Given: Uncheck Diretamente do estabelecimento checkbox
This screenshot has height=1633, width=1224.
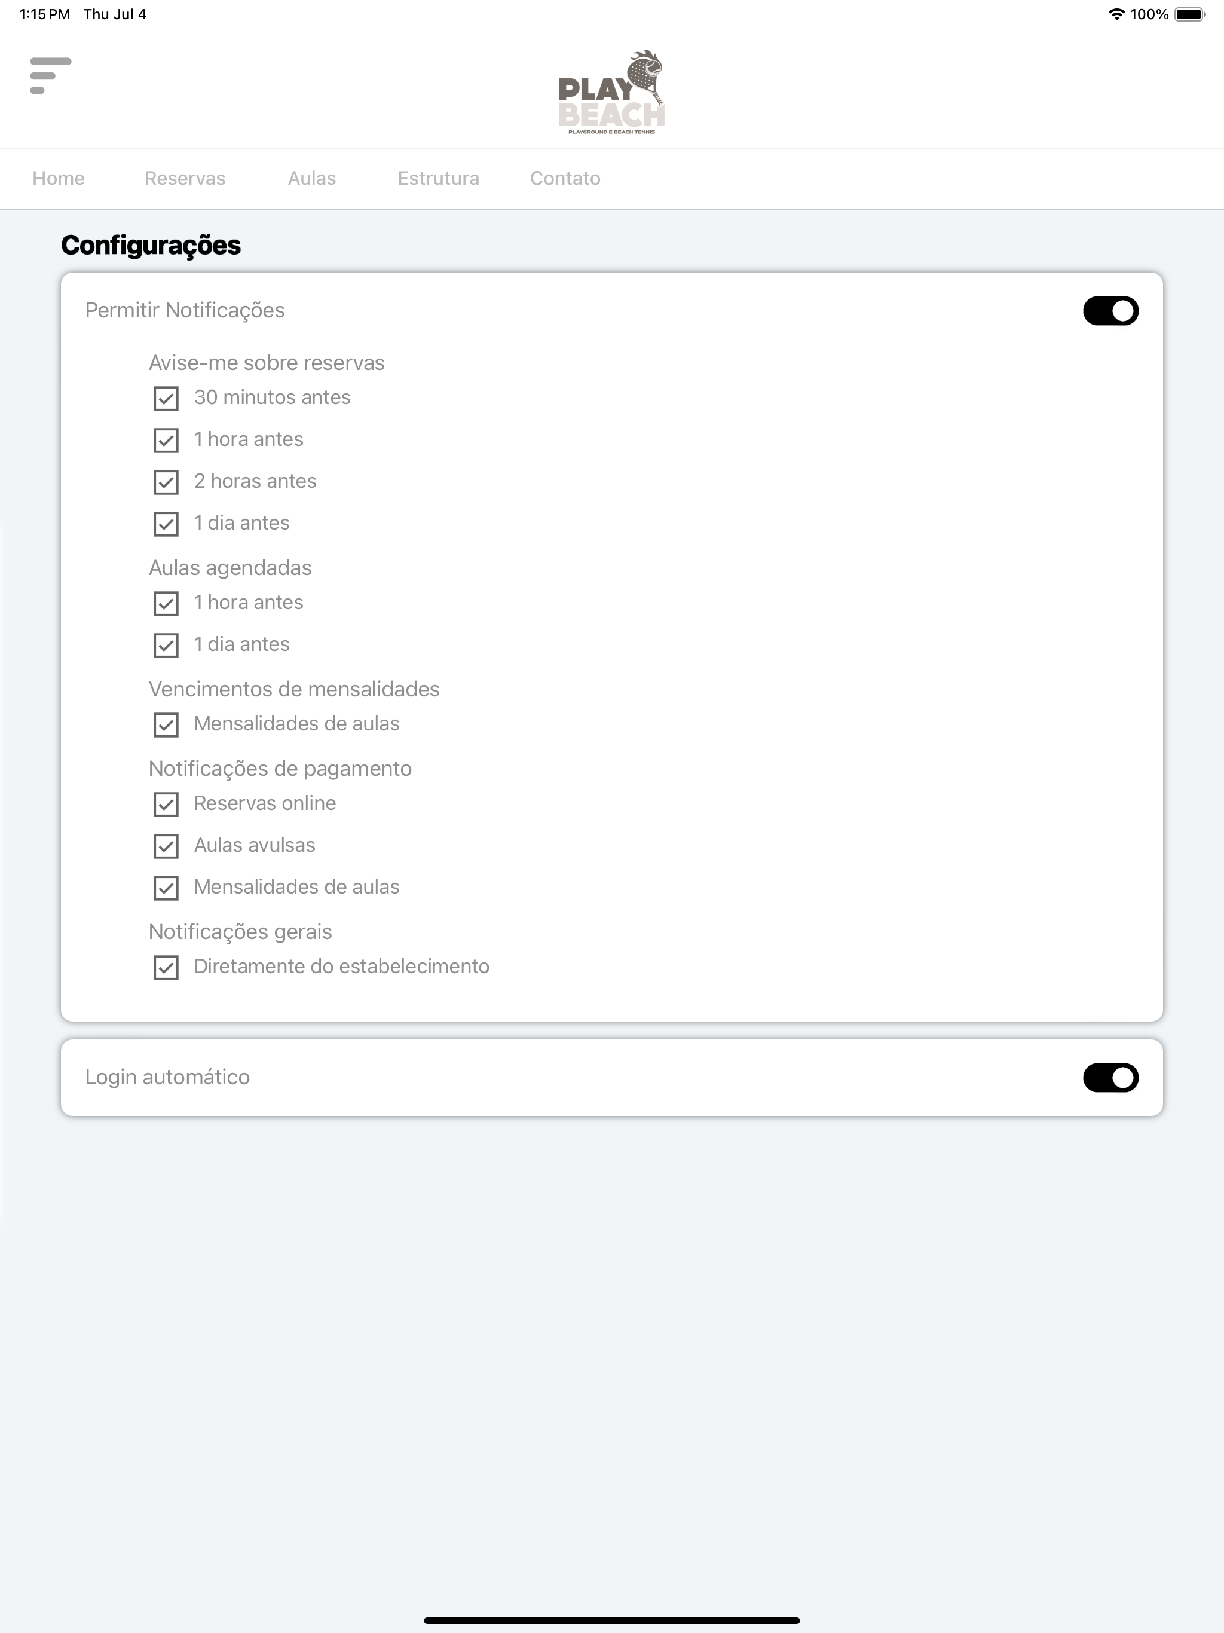Looking at the screenshot, I should 166,967.
